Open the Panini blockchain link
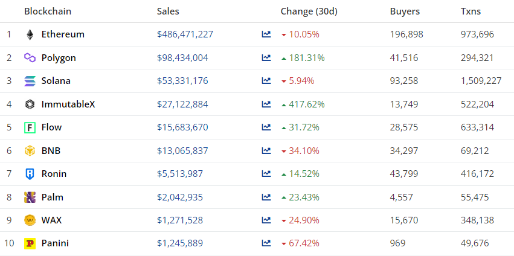Image resolution: width=514 pixels, height=256 pixels. pos(55,243)
